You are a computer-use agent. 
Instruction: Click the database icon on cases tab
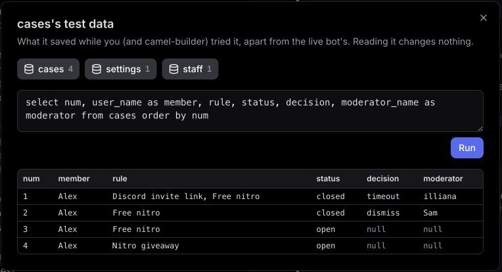pos(29,69)
